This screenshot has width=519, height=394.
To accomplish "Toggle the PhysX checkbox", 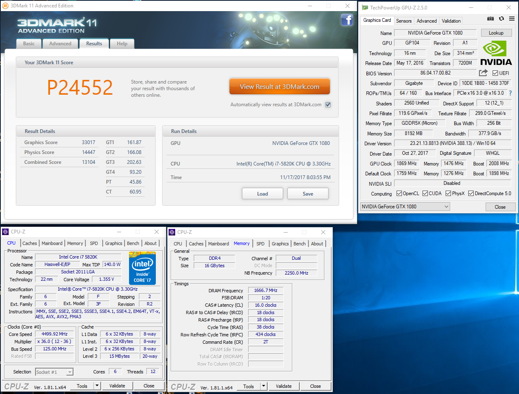I will pyautogui.click(x=448, y=194).
